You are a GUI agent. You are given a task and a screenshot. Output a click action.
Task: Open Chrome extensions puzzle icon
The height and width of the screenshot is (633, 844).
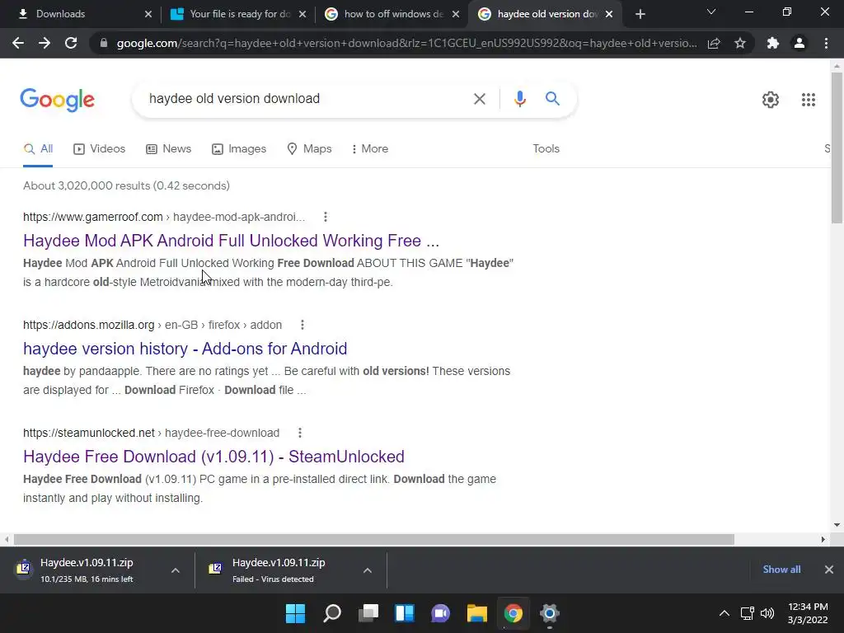point(773,43)
